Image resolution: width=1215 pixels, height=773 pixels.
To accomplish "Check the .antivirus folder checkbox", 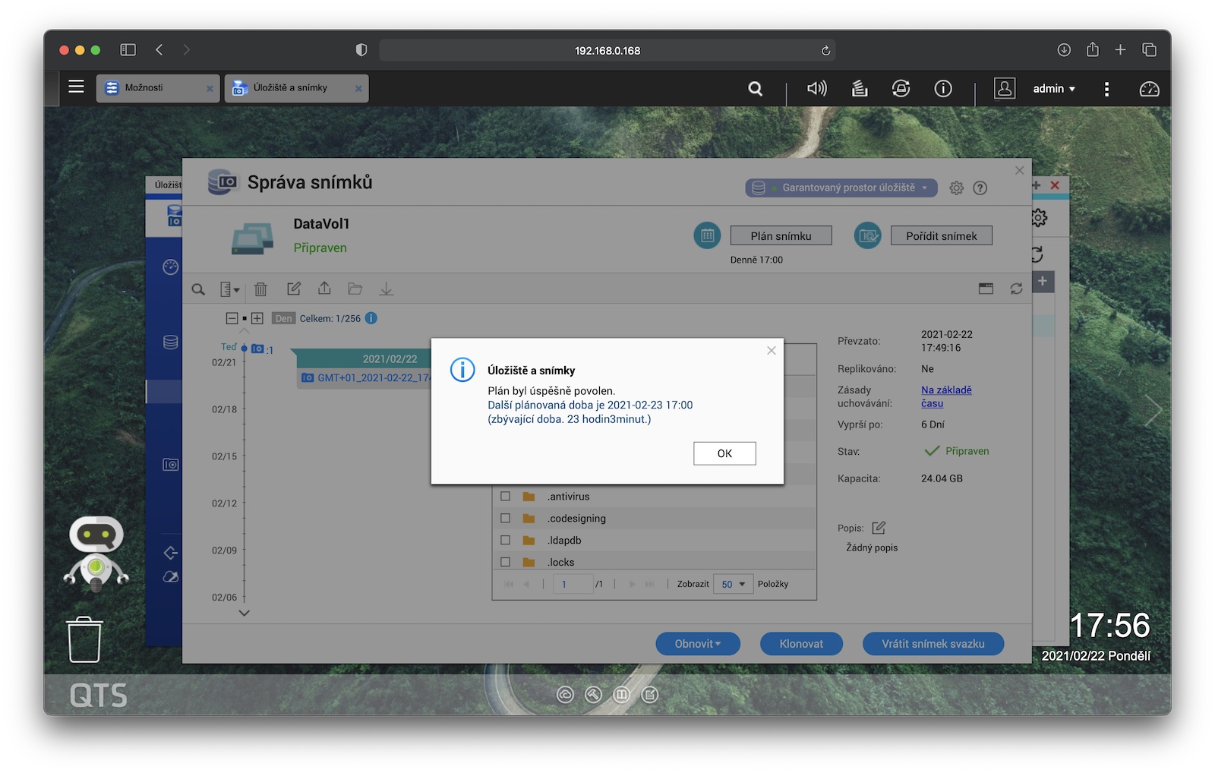I will click(x=505, y=497).
